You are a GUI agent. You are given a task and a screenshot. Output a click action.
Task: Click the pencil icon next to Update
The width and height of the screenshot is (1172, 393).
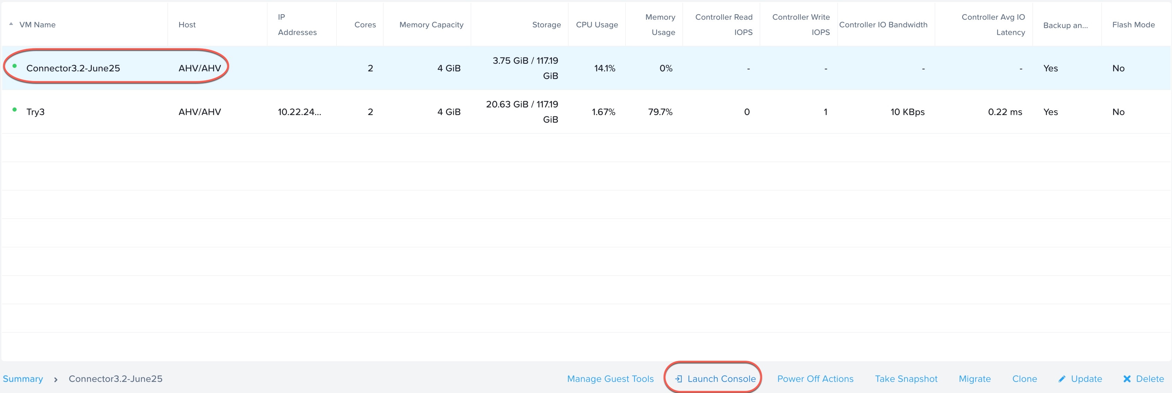pos(1062,378)
